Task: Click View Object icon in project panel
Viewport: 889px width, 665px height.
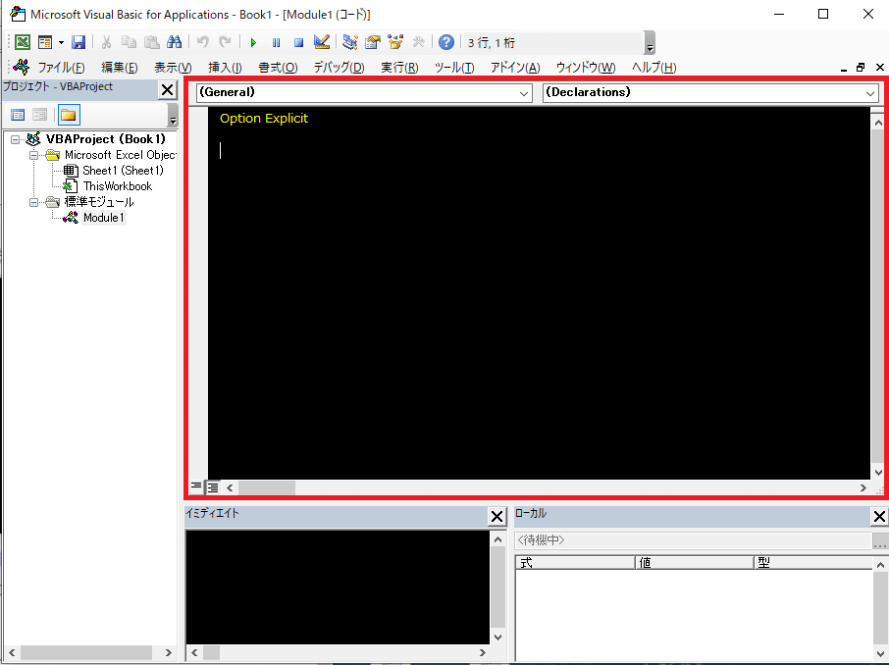Action: click(39, 115)
